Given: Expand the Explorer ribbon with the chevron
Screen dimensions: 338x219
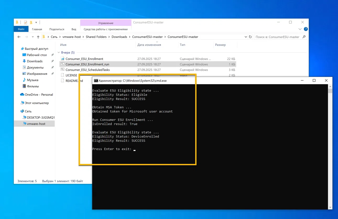Looking at the screenshot, I should [x=300, y=29].
